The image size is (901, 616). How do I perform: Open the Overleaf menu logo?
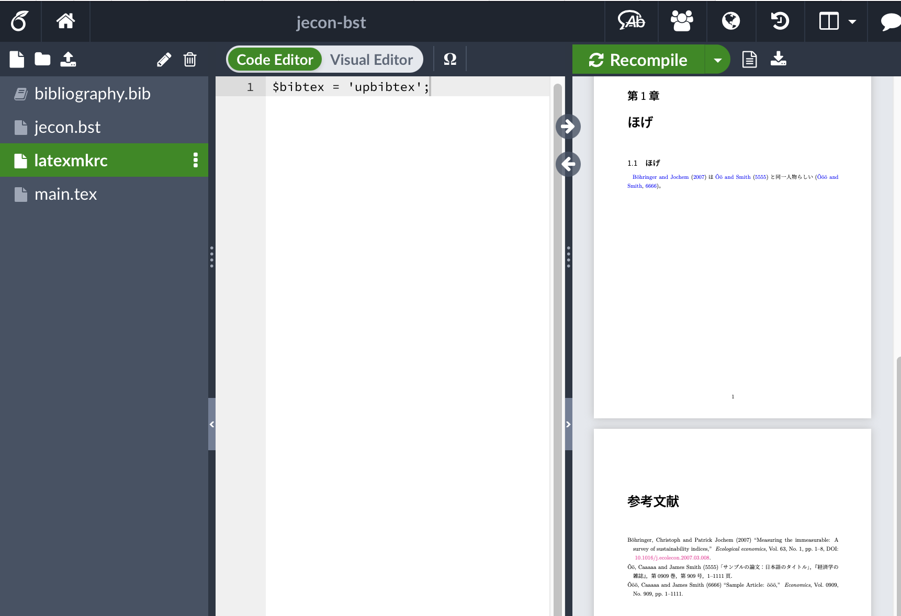coord(20,21)
